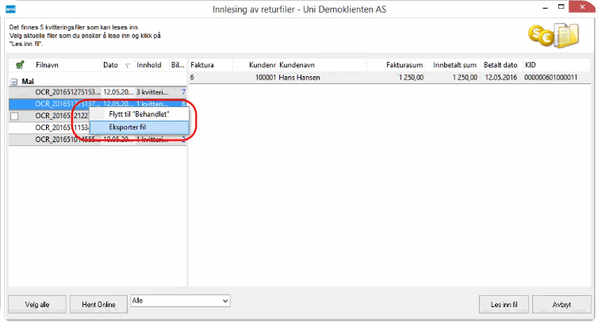
Task: Choose Flytt til "Behandlet" from context menu
Action: (x=139, y=114)
